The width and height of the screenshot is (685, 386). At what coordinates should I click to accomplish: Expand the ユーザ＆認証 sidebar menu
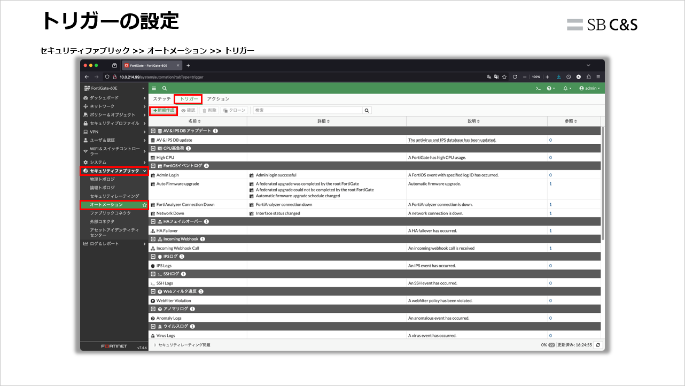point(114,140)
